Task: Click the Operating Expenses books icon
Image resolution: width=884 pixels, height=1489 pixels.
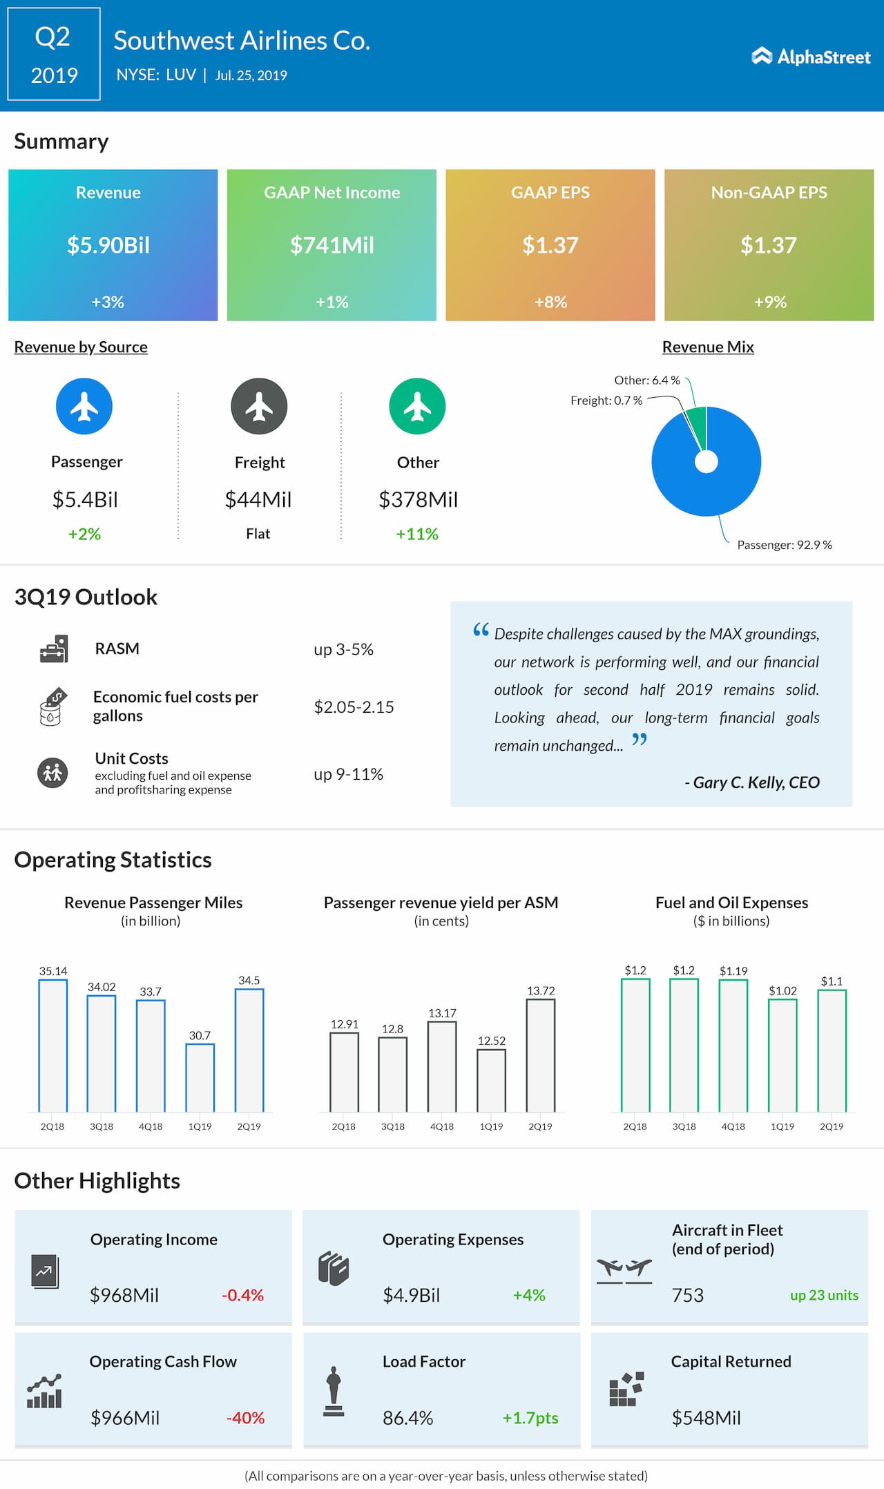Action: 334,1269
